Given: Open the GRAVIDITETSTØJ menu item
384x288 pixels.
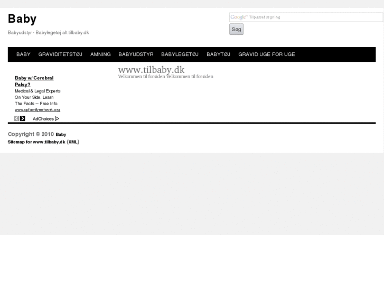Looking at the screenshot, I should pyautogui.click(x=60, y=54).
